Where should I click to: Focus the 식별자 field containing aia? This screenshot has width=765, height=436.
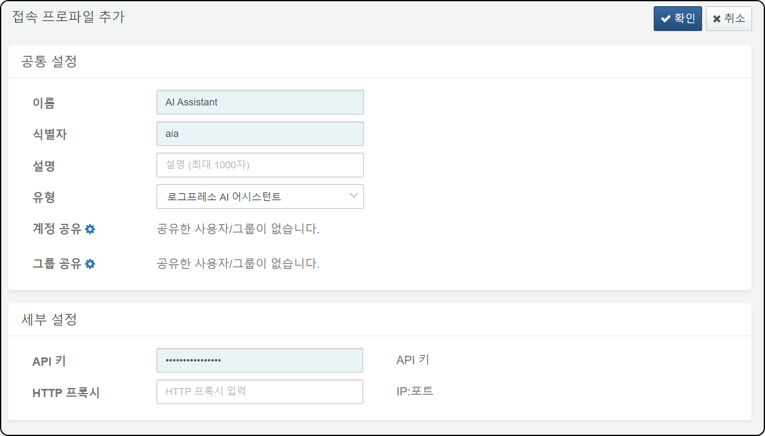[x=260, y=134]
